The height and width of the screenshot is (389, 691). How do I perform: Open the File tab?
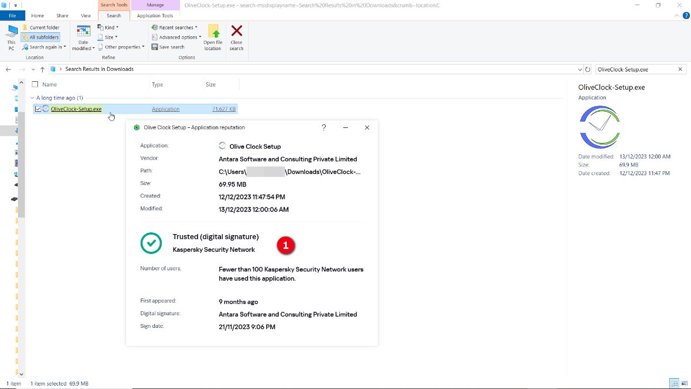pyautogui.click(x=13, y=16)
